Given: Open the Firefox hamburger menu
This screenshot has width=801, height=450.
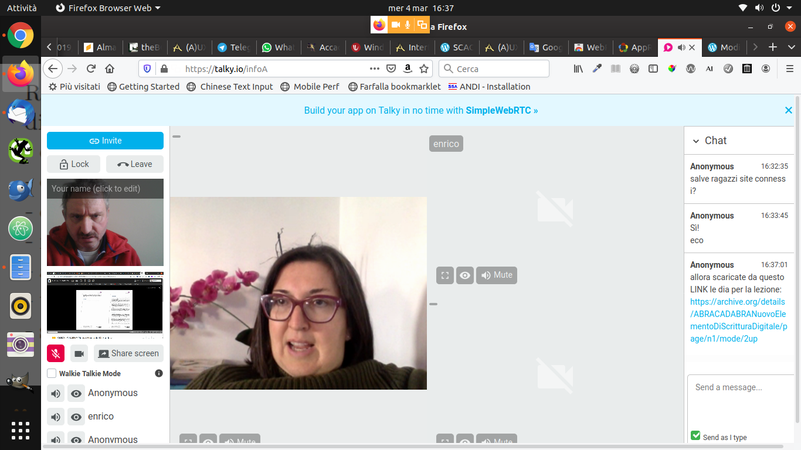Looking at the screenshot, I should coord(789,69).
